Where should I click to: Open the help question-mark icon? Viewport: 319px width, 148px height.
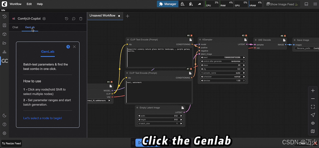4,124
